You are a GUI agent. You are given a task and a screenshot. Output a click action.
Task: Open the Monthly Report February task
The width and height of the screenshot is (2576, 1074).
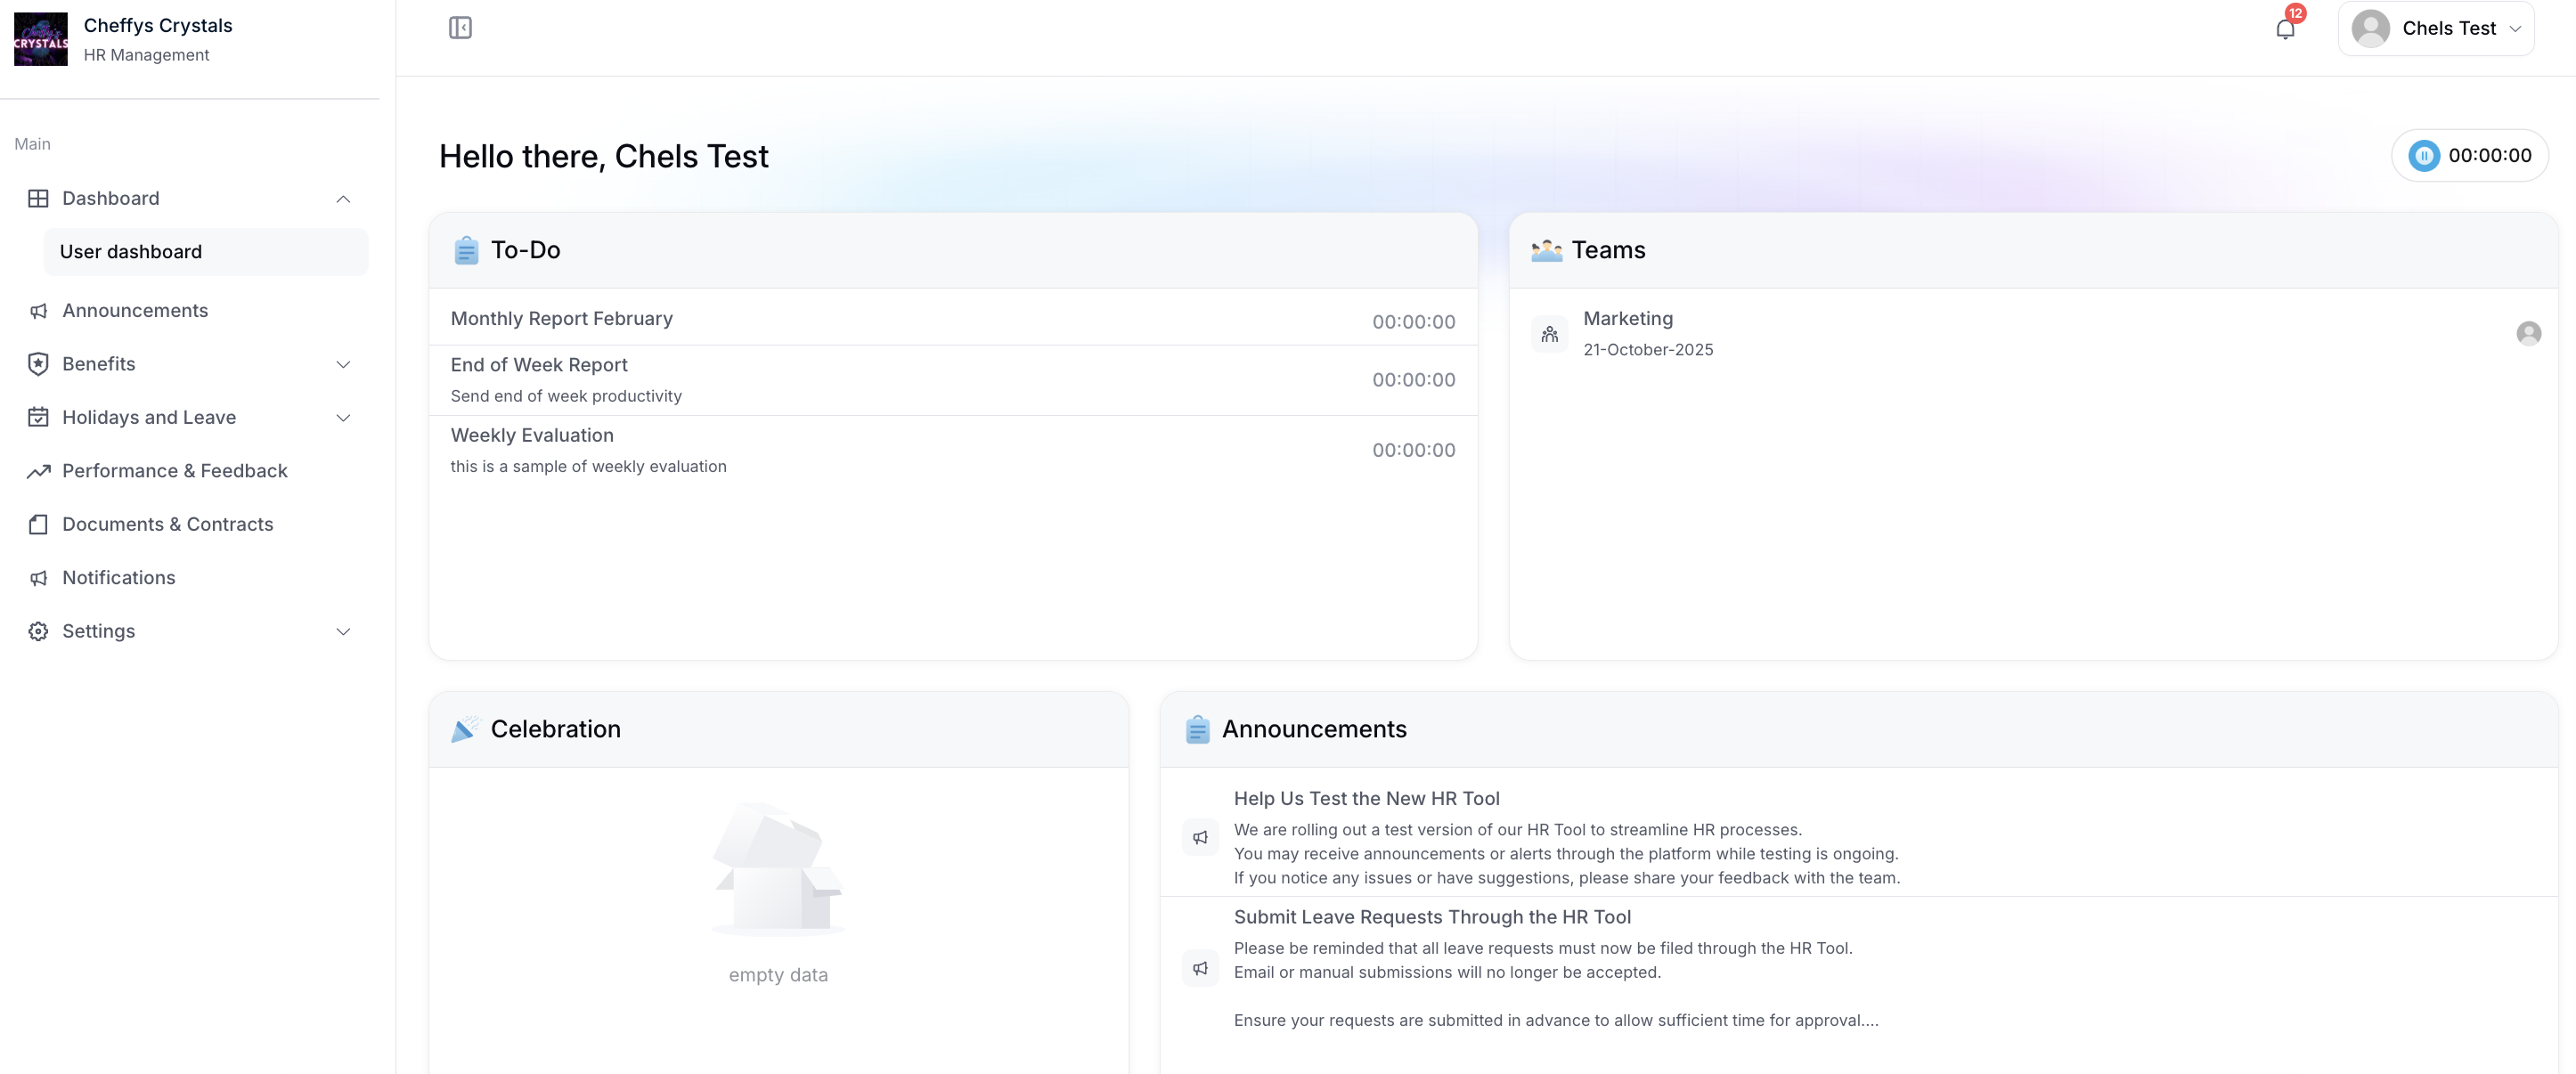561,319
